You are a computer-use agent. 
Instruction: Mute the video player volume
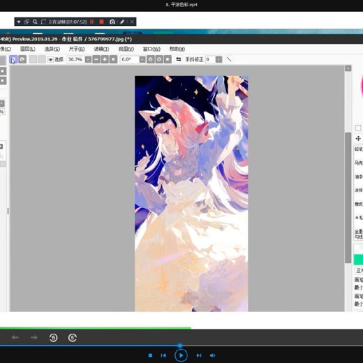[212, 355]
